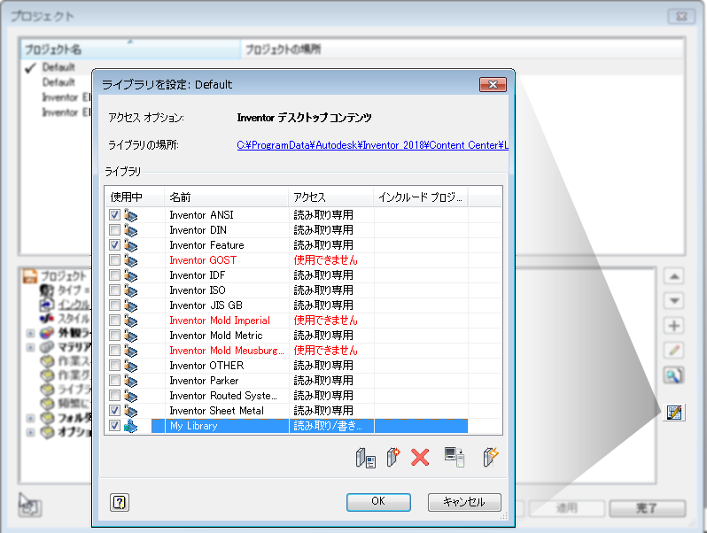
Task: Close the ライブラリを設定 dialog
Action: tap(493, 84)
